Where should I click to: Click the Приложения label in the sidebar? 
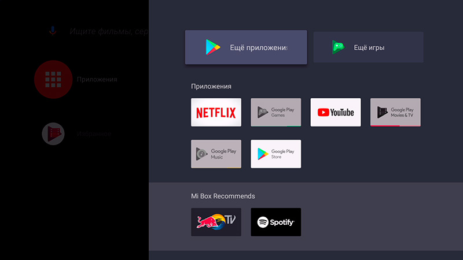click(97, 79)
